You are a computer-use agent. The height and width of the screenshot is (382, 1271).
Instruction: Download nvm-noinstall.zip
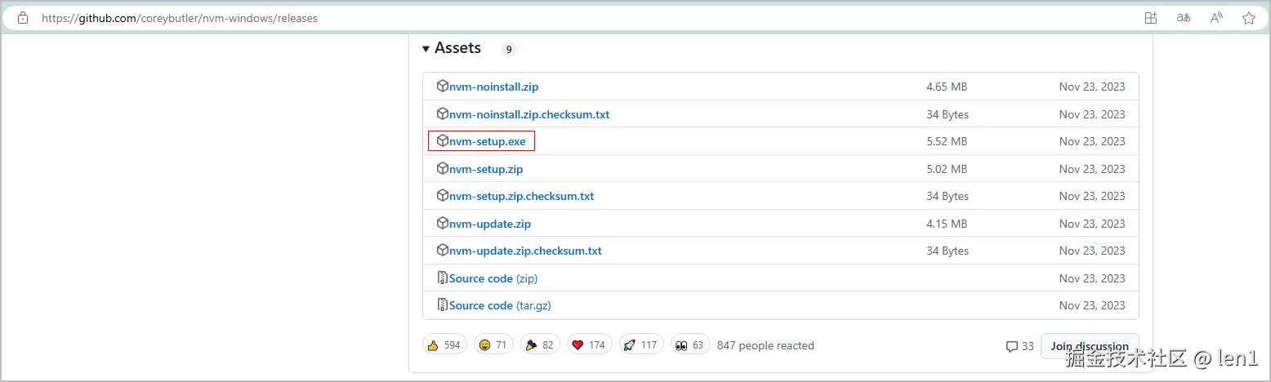tap(493, 87)
